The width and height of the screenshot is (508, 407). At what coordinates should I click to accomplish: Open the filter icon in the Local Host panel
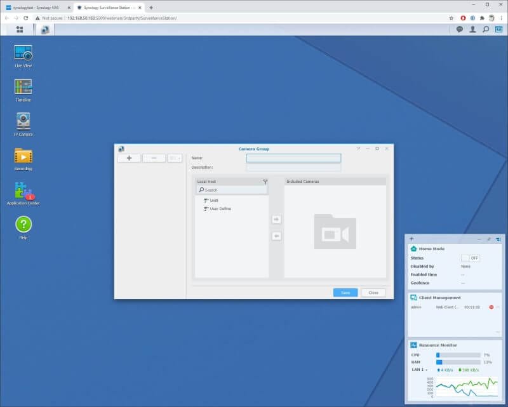pos(265,181)
